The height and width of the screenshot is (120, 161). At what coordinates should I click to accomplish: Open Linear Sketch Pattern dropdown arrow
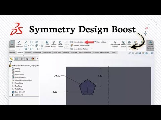[x=92, y=49]
